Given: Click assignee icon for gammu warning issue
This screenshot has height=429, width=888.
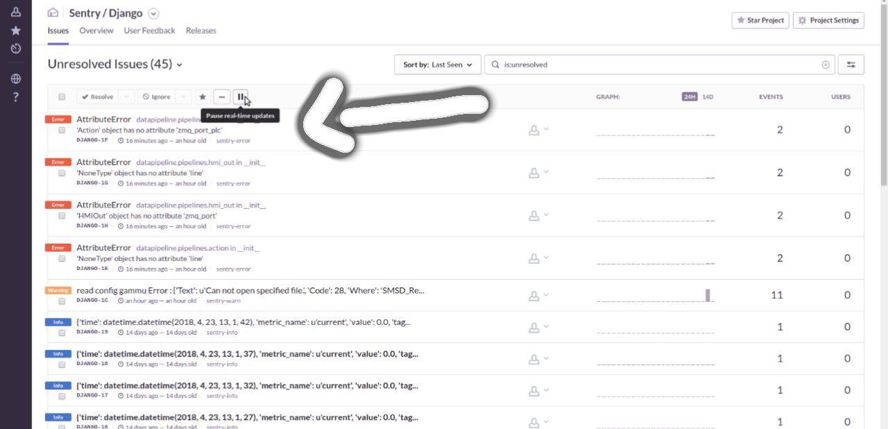Looking at the screenshot, I should click(533, 296).
